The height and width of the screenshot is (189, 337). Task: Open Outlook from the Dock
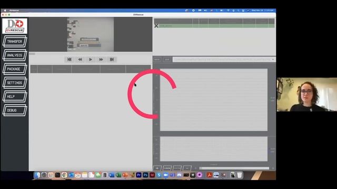(x=71, y=175)
